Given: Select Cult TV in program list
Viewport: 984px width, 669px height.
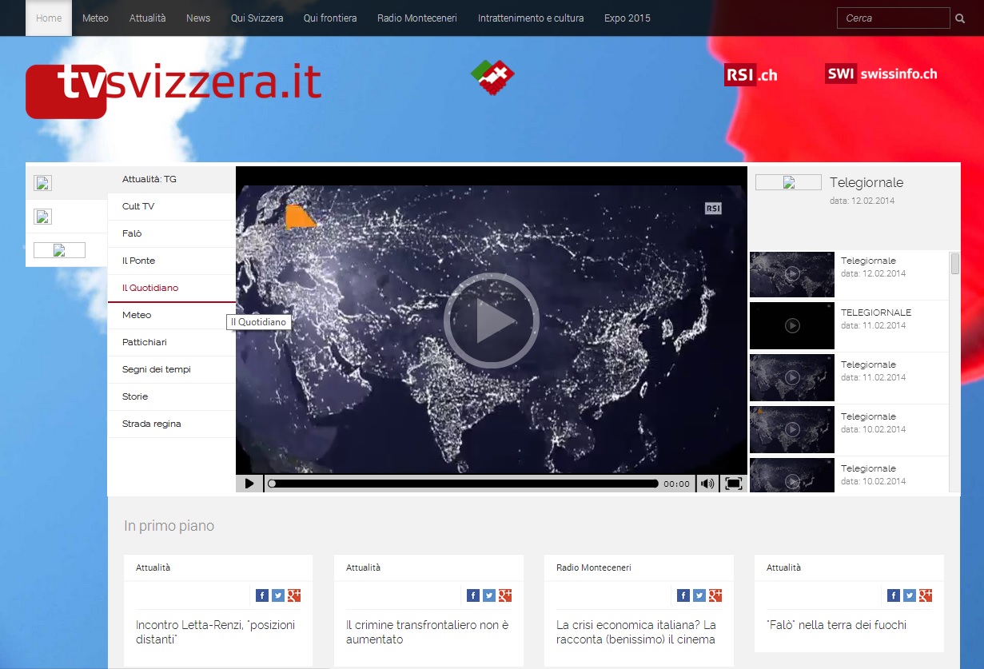Looking at the screenshot, I should click(172, 206).
